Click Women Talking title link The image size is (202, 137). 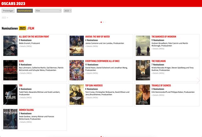coord(26,110)
